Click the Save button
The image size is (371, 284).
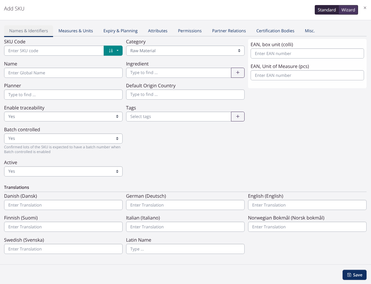[x=354, y=275]
